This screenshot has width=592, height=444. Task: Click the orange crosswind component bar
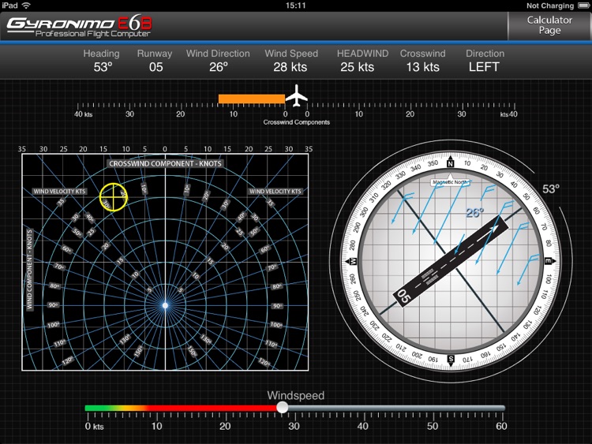(252, 99)
